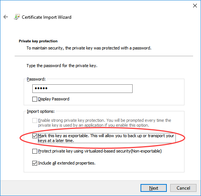The image size is (201, 196).
Task: Proceed with the Next button
Action: (x=154, y=188)
